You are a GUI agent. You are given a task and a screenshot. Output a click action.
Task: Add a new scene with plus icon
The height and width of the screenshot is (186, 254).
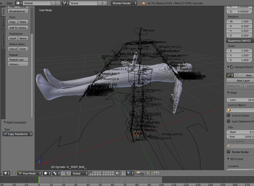coord(100,3)
